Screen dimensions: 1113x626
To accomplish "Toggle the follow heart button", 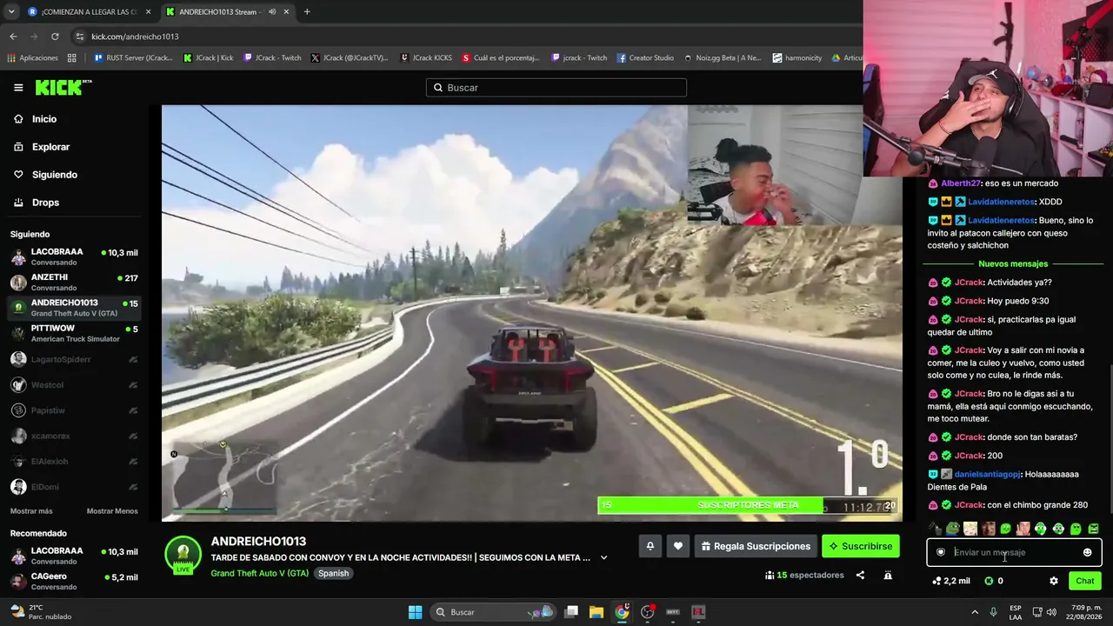I will tap(678, 546).
